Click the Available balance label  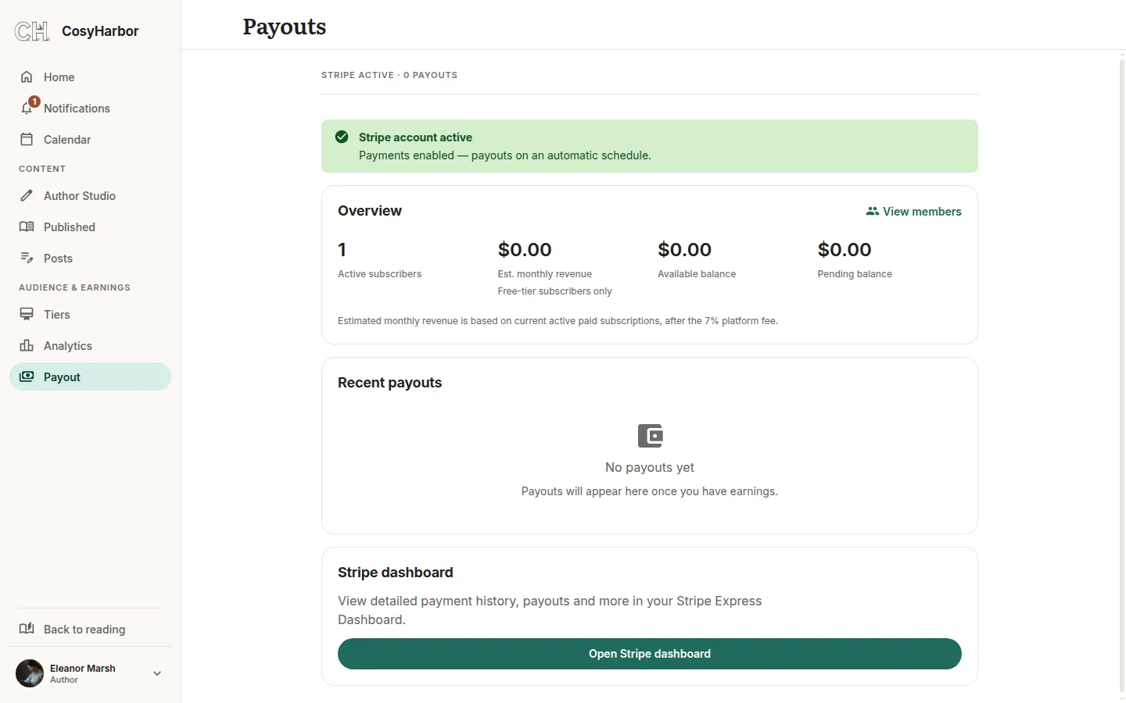pos(697,274)
